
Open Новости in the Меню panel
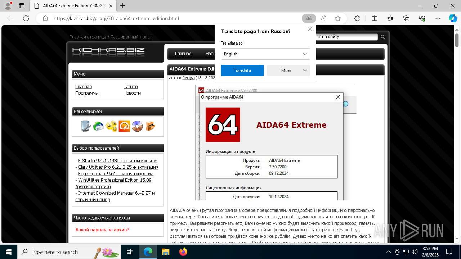click(x=132, y=93)
